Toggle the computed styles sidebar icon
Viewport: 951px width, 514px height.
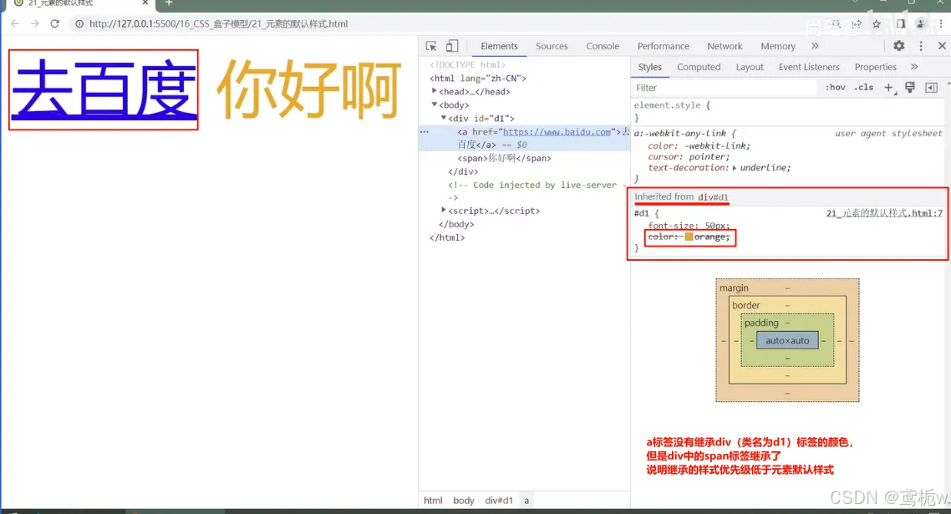pyautogui.click(x=932, y=88)
